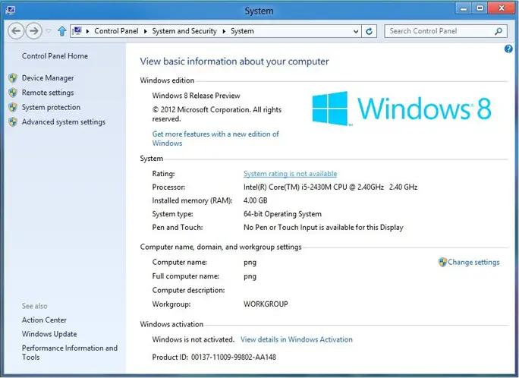This screenshot has width=519, height=378.
Task: Click the Forward navigation arrow
Action: [33, 31]
